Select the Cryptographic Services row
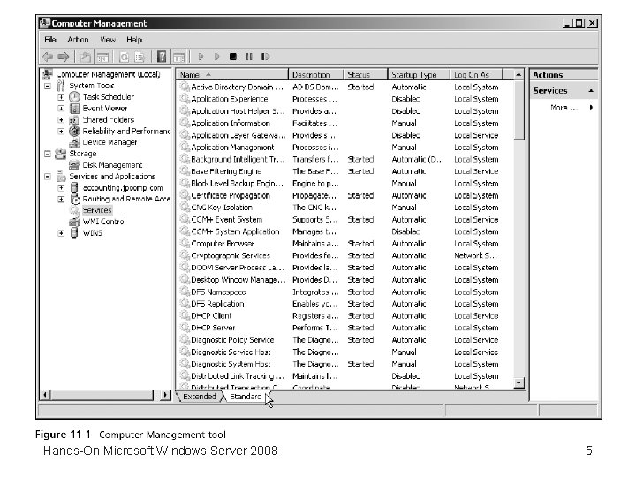This screenshot has width=636, height=477. (x=346, y=255)
